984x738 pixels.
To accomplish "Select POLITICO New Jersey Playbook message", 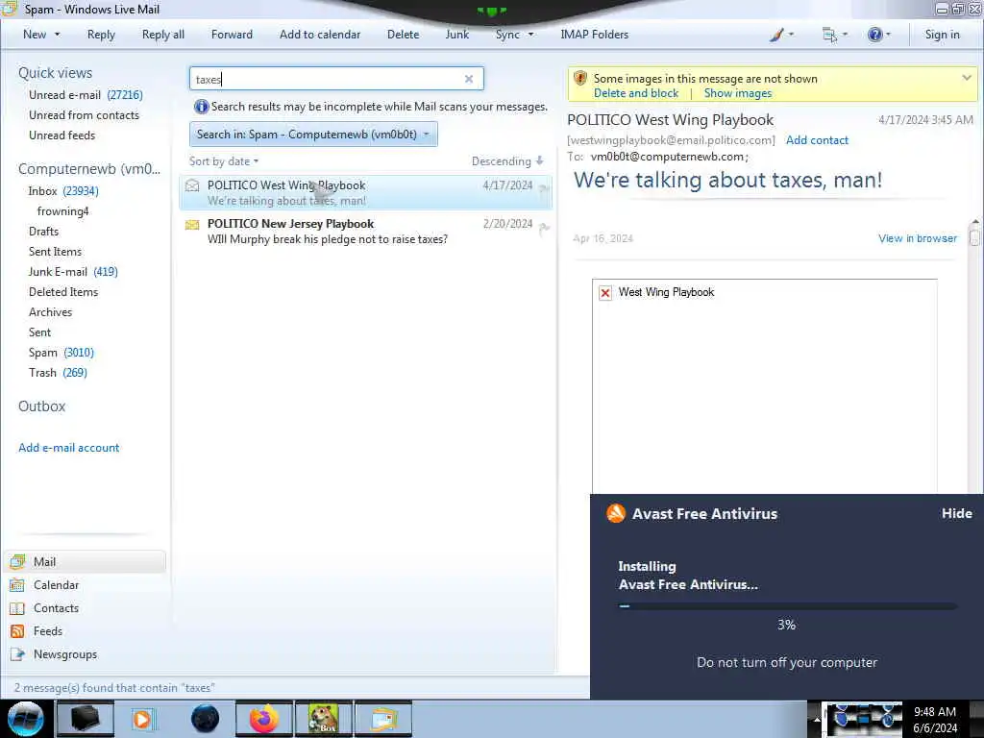I will (x=365, y=231).
